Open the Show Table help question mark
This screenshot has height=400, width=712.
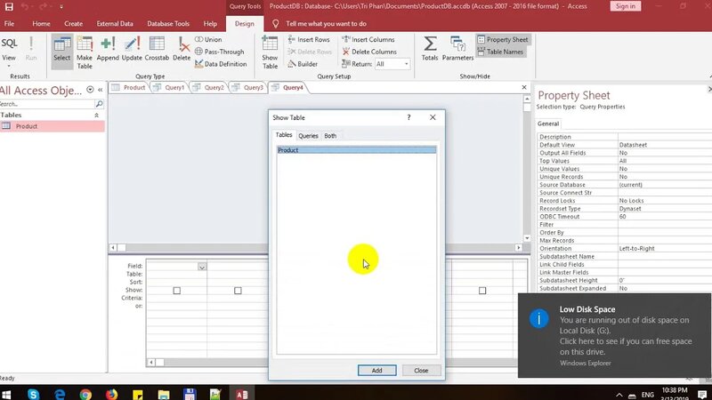tap(409, 117)
